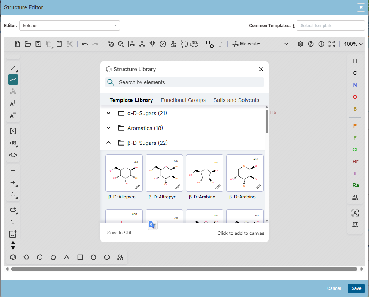Click the horizontal canvas scrollbar
Screen dimensions: 369x297
[x=184, y=269]
